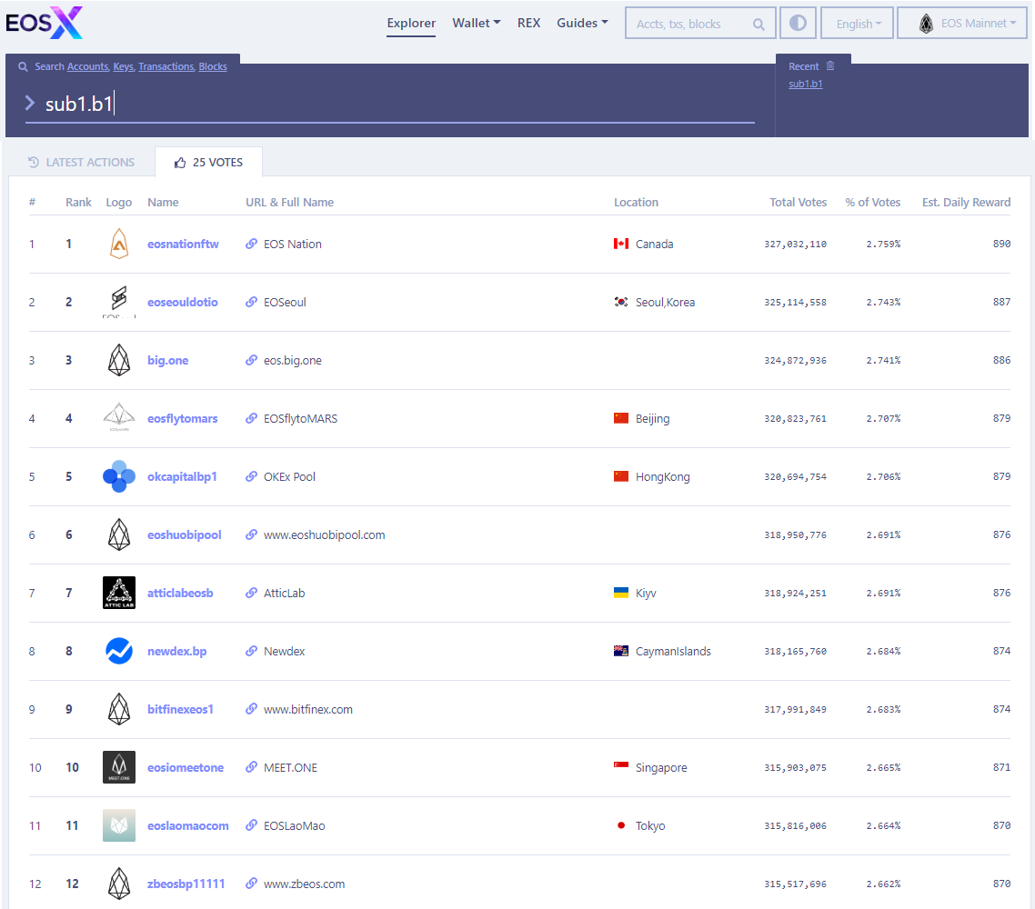Click the Newdex blue logo
This screenshot has height=909, width=1035.
tap(119, 651)
